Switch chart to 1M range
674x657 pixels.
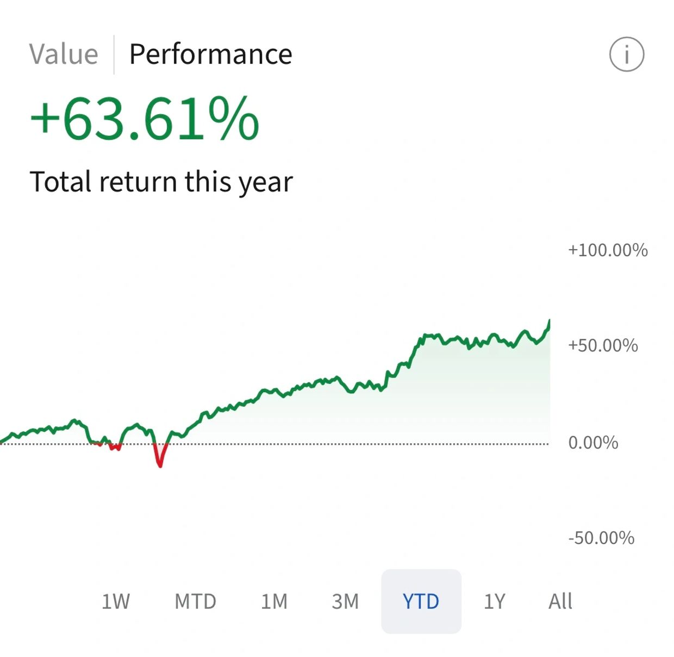click(x=274, y=602)
